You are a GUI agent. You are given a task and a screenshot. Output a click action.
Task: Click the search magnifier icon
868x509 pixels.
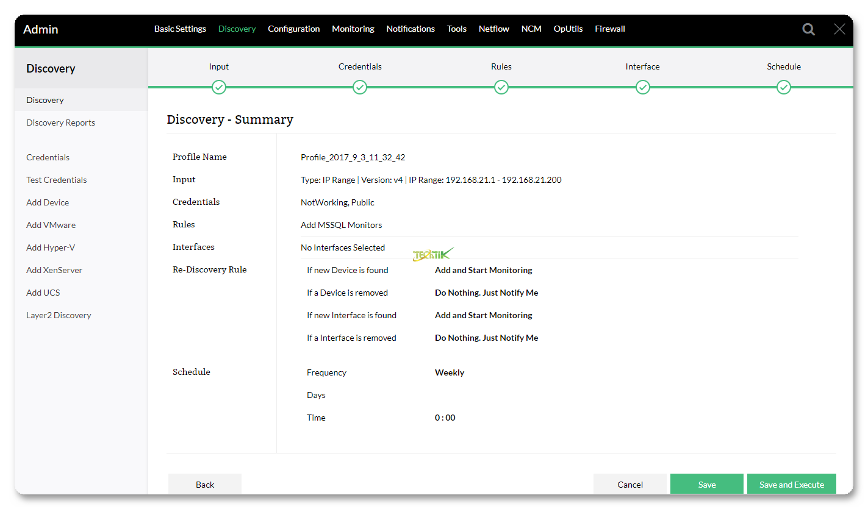click(x=808, y=29)
